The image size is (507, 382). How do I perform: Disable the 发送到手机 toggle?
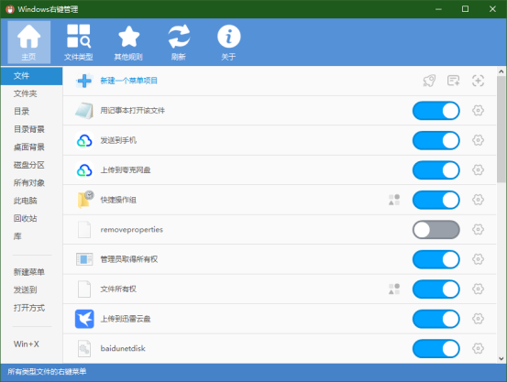coord(435,140)
